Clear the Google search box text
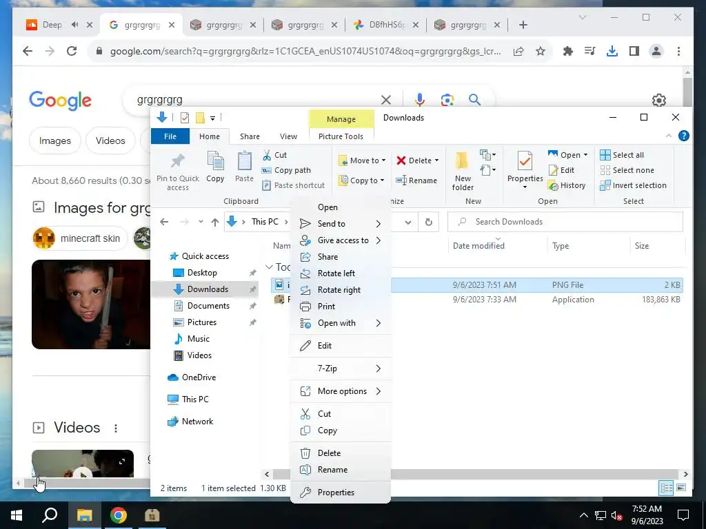 386,99
